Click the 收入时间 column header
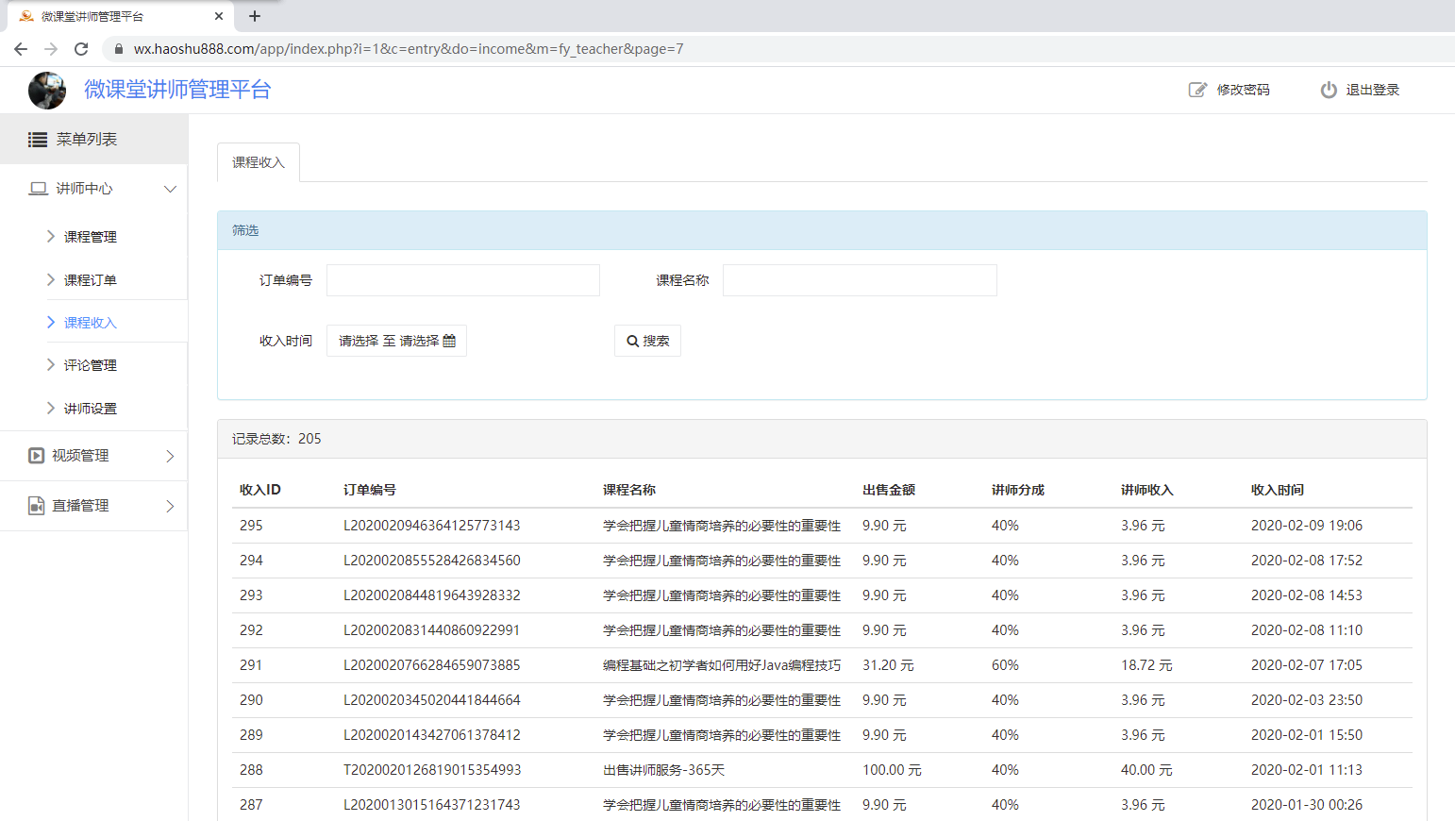 click(1278, 490)
